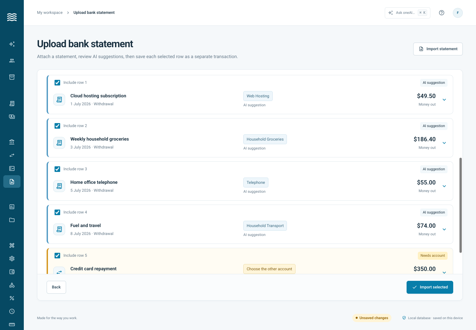Open the user avatar F menu
Image resolution: width=476 pixels, height=330 pixels.
[x=458, y=13]
